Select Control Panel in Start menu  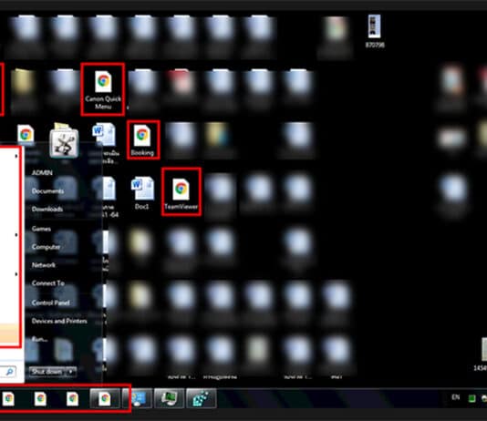51,303
